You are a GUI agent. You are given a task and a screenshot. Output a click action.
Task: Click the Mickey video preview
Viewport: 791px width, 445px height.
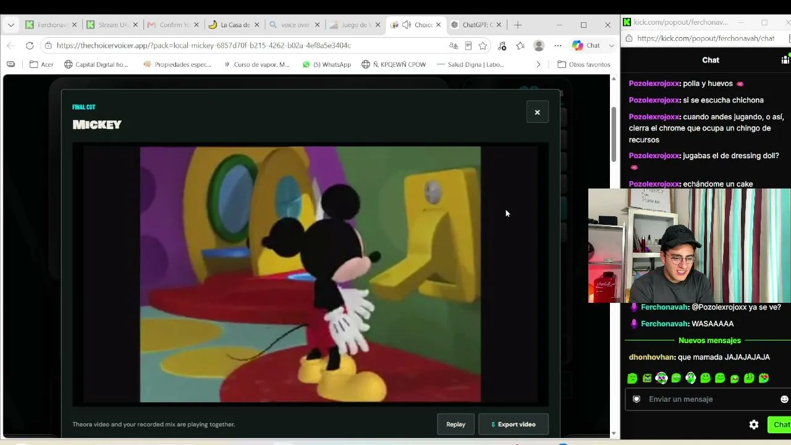(310, 274)
